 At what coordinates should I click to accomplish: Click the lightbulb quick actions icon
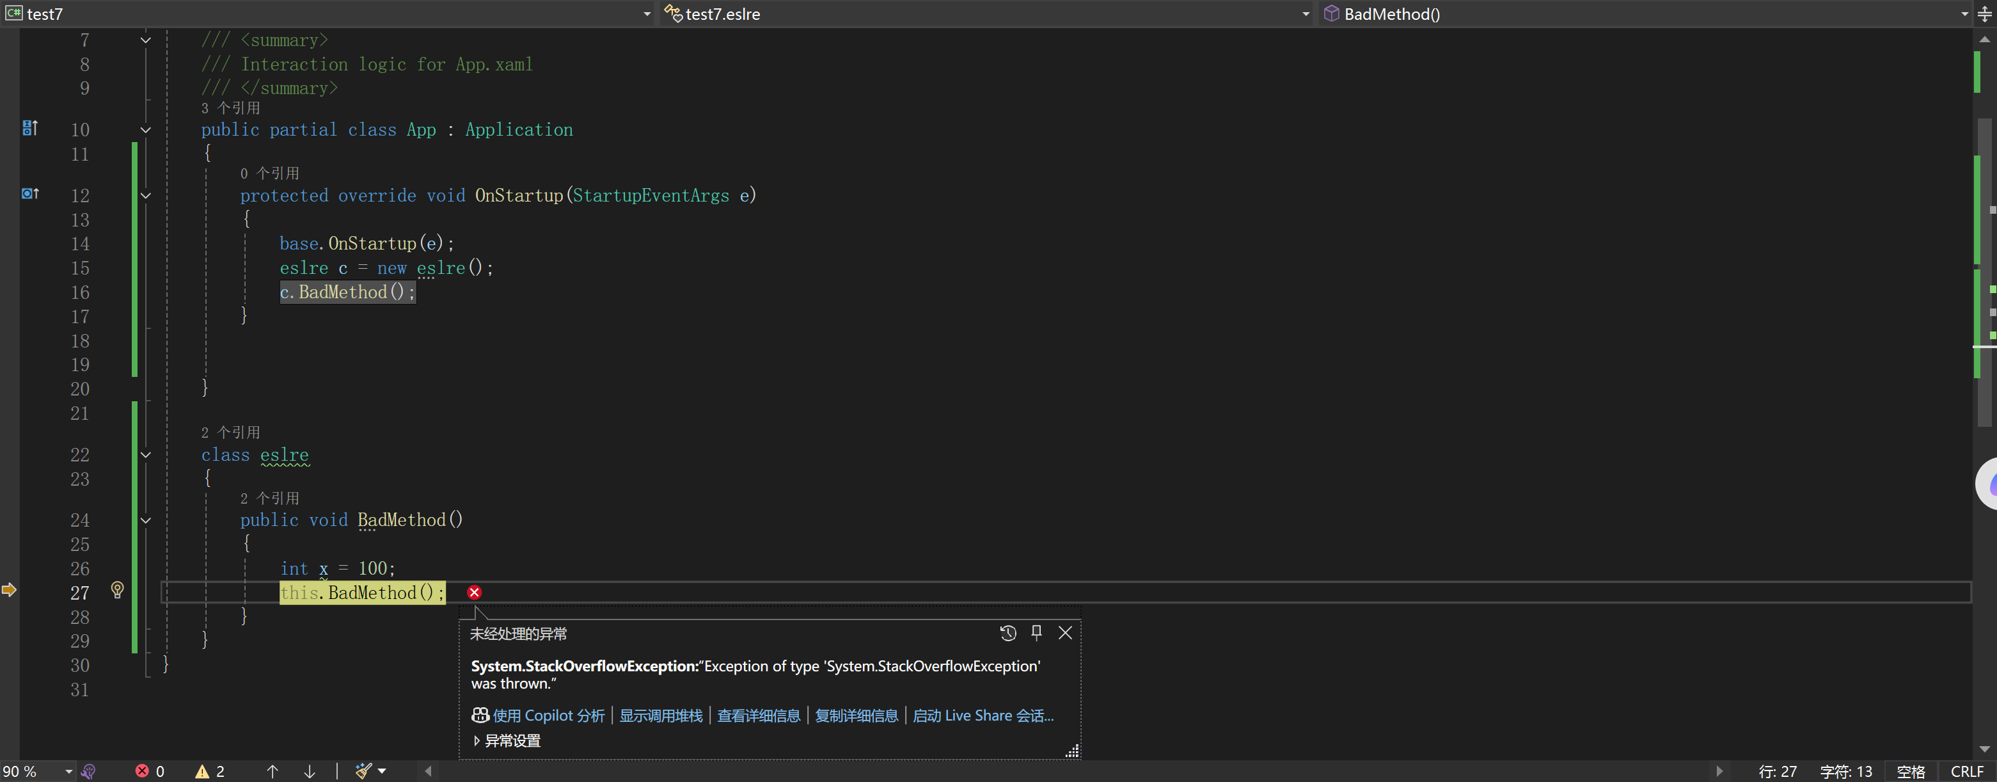coord(117,591)
